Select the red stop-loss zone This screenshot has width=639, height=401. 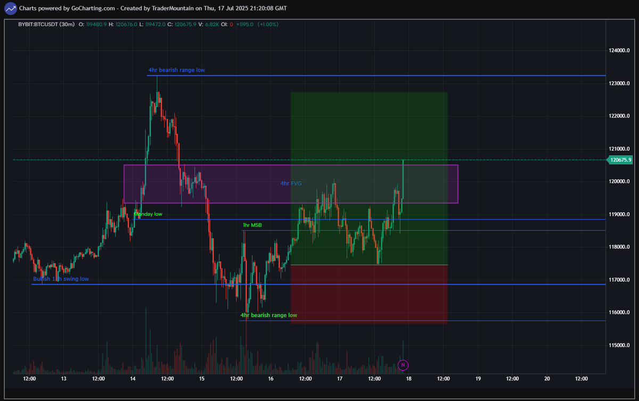click(369, 294)
